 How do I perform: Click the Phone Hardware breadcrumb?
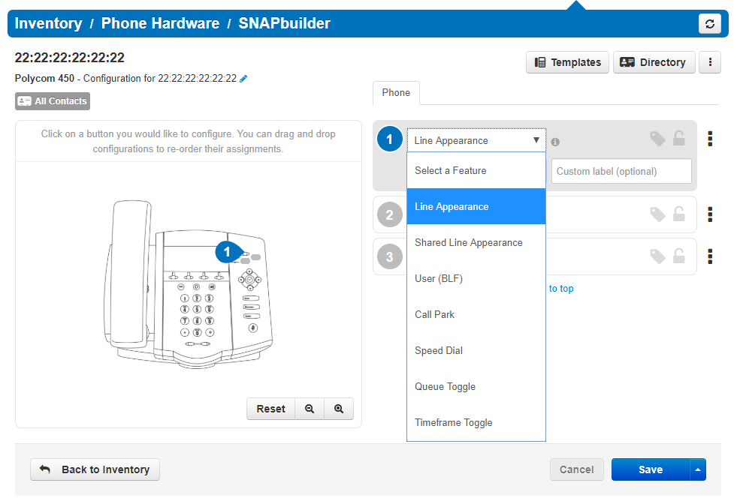coord(160,23)
